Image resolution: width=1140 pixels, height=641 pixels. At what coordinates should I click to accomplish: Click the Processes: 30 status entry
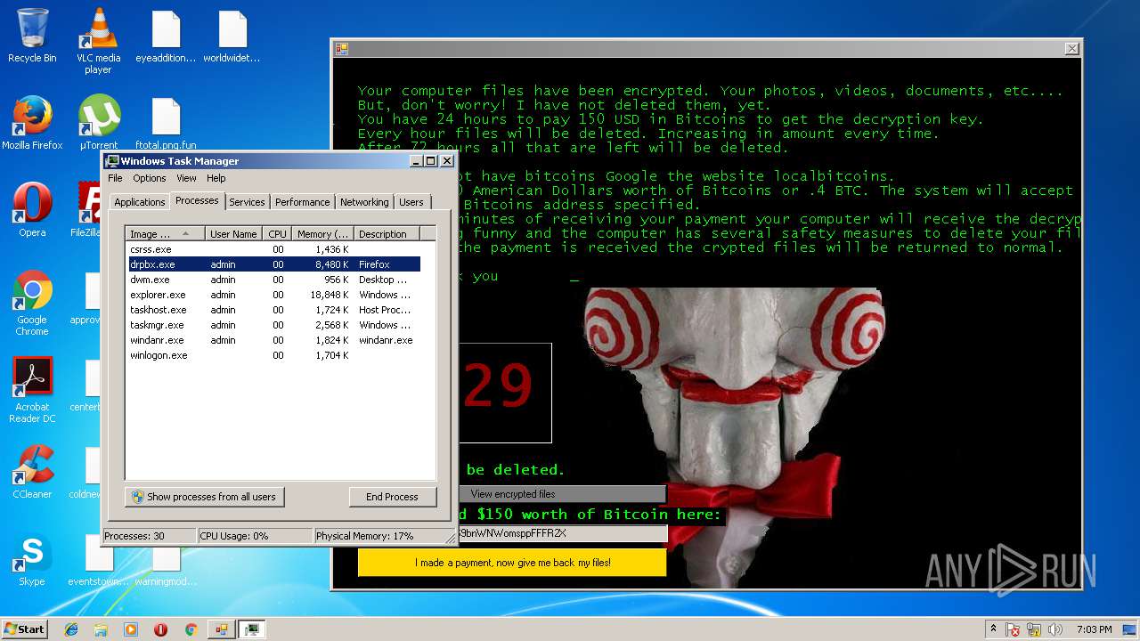point(149,536)
